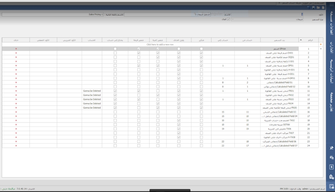Click the pin icon in the sidebar
Image resolution: width=335 pixels, height=192 pixels.
coord(331,148)
